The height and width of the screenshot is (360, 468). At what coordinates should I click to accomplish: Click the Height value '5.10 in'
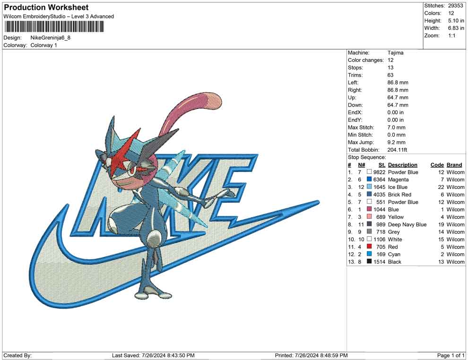click(456, 21)
